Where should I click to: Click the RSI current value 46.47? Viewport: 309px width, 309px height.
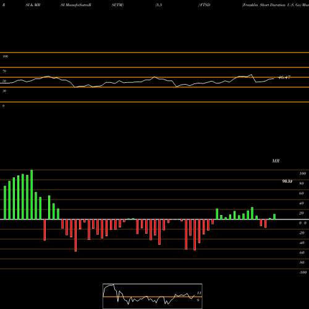point(284,77)
